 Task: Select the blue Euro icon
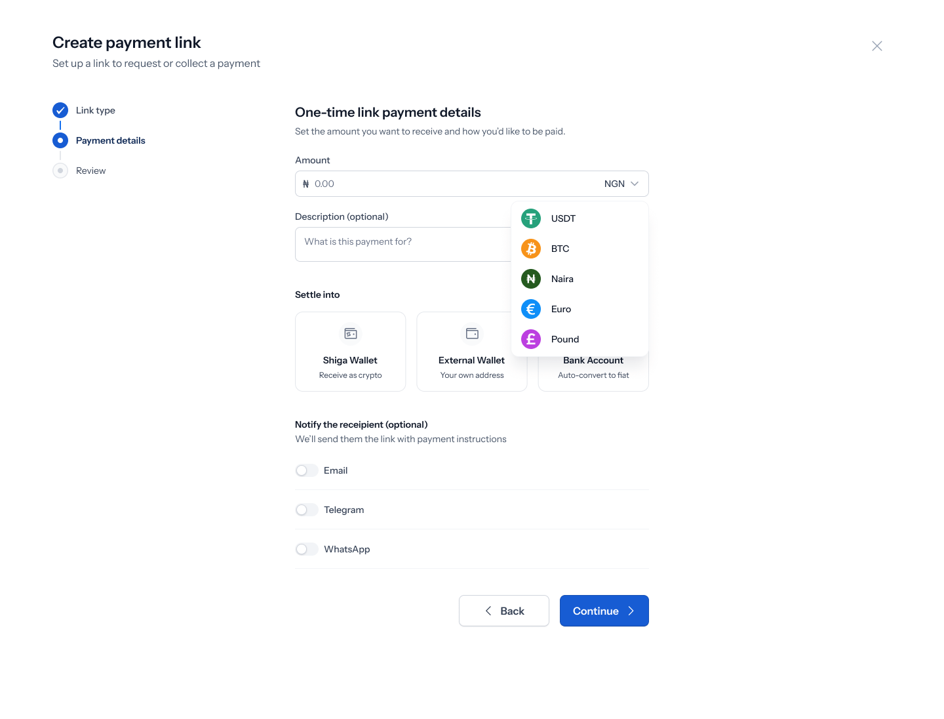point(531,309)
